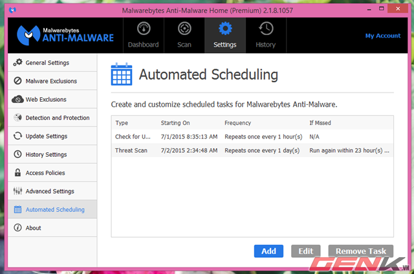Click the Advanced Settings sliders icon
The height and width of the screenshot is (274, 414).
[17, 190]
